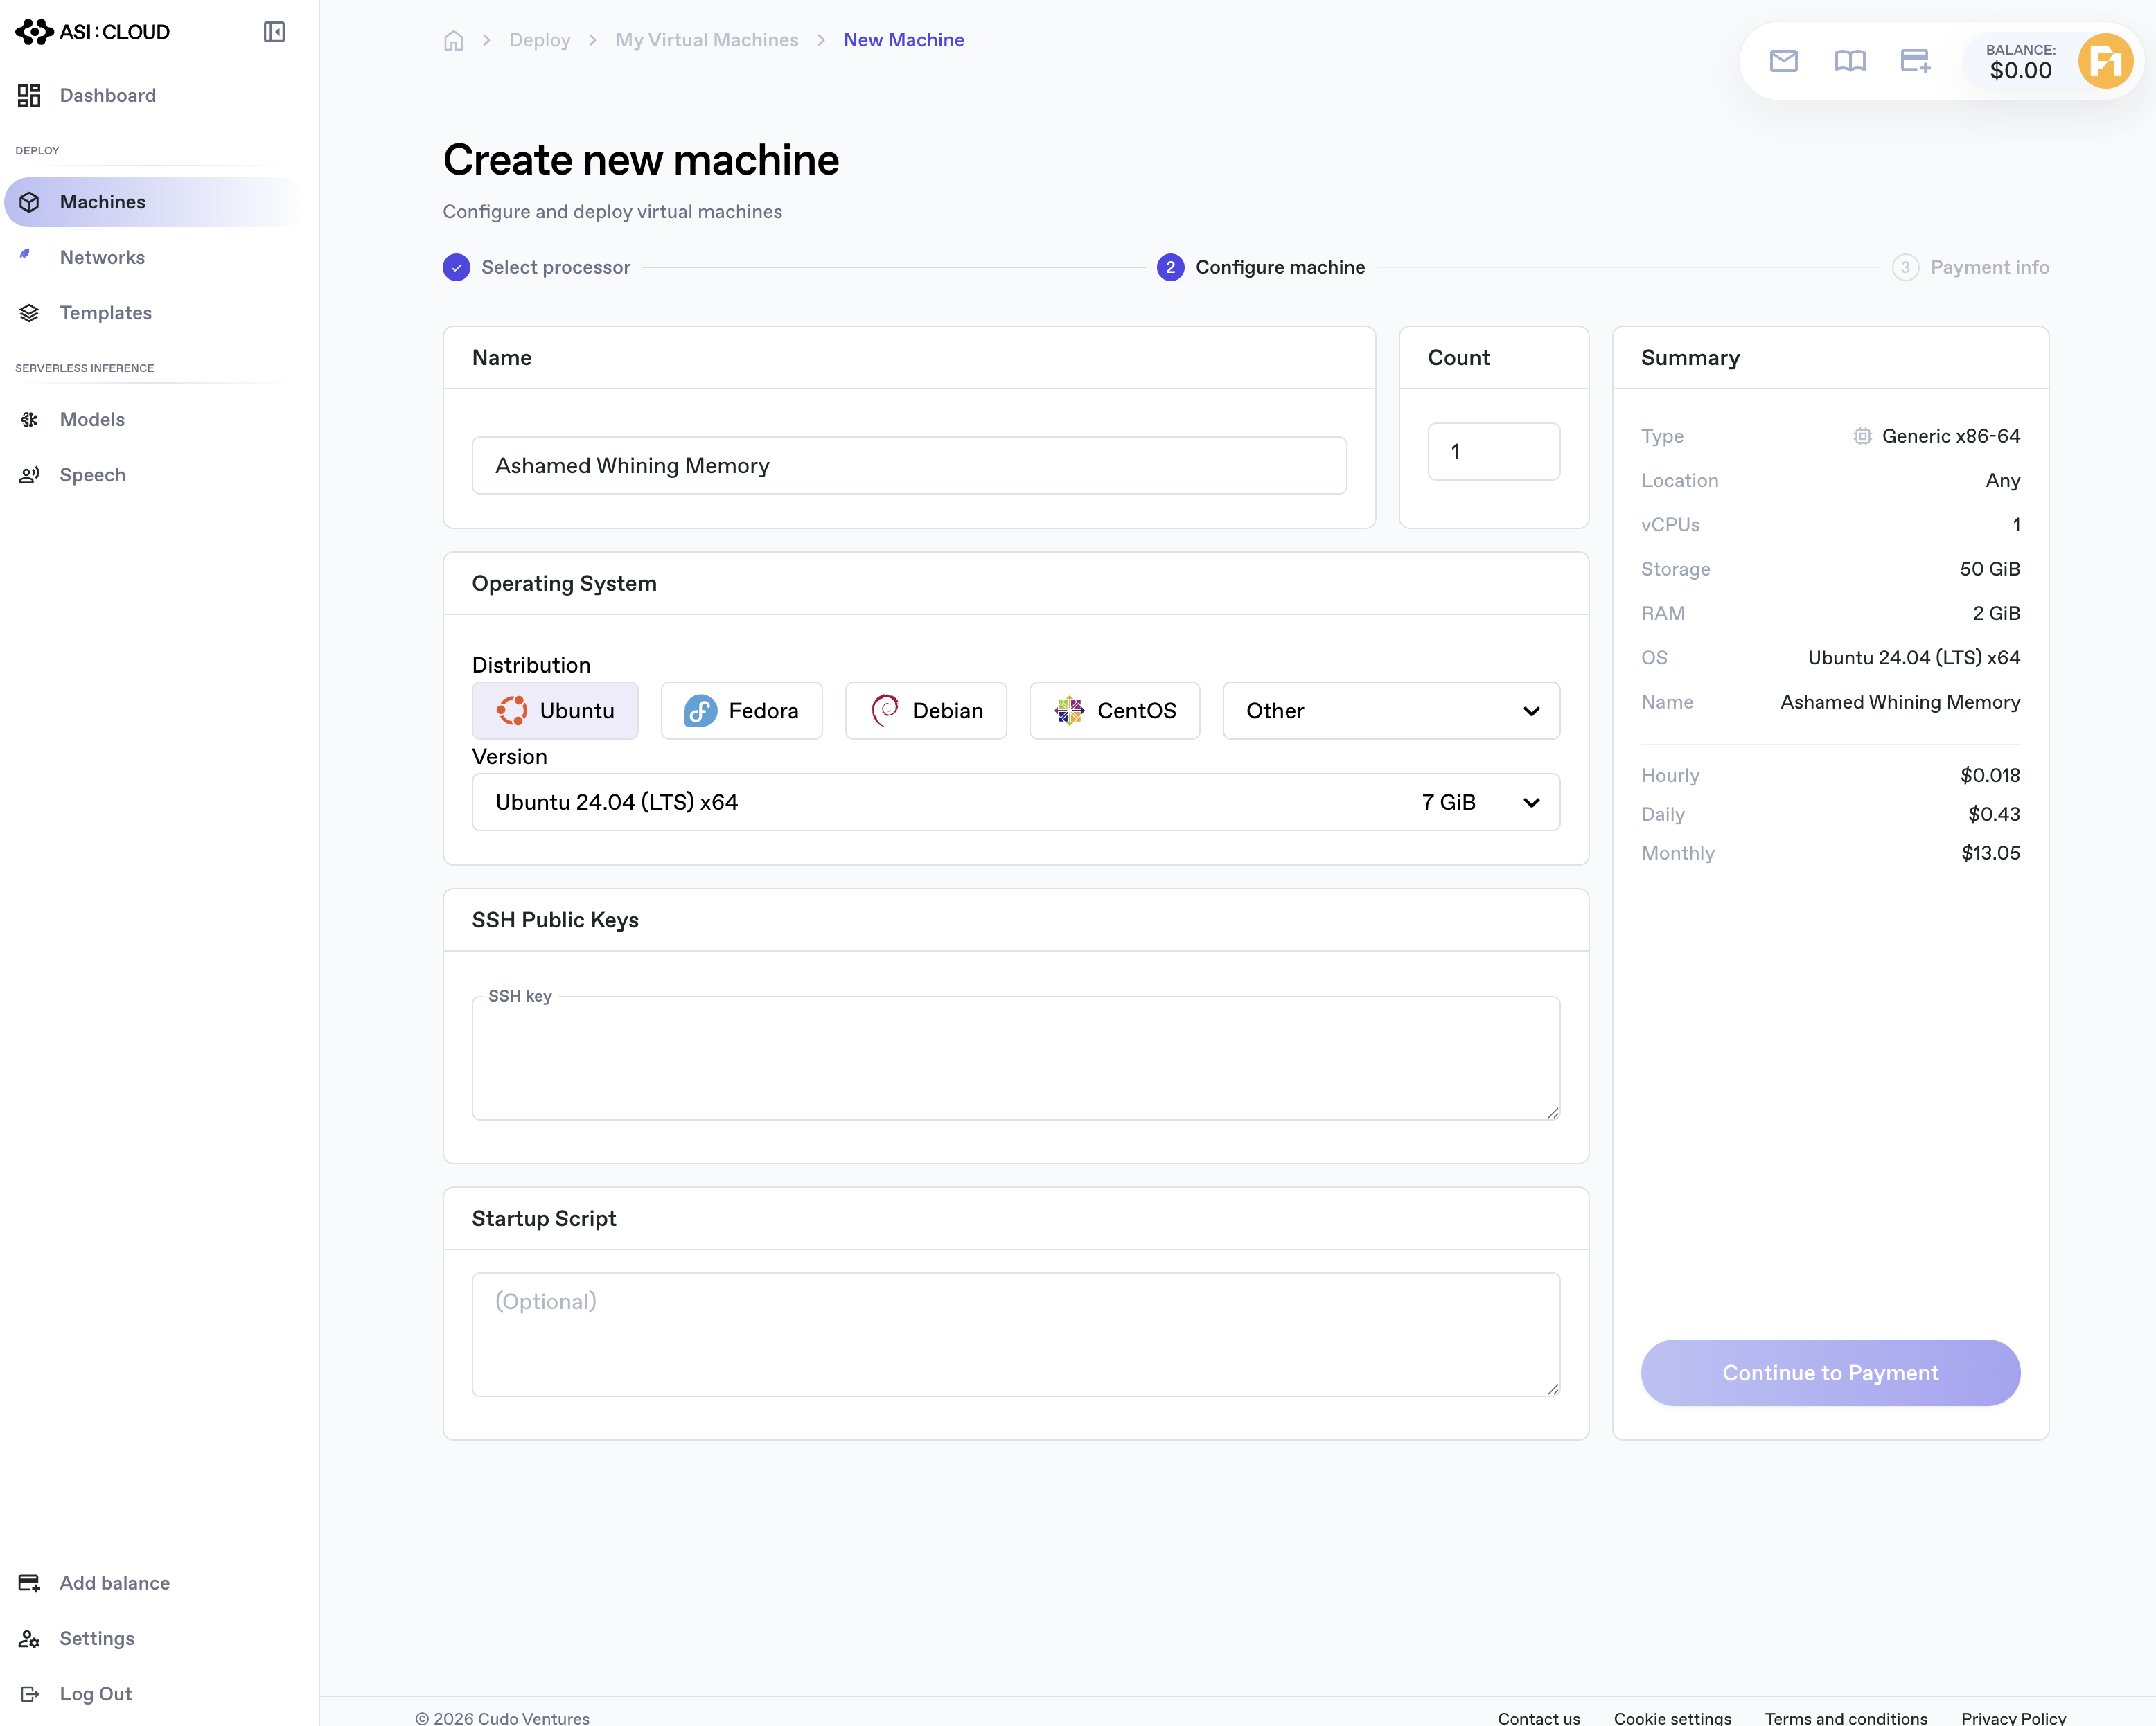The image size is (2156, 1726).
Task: Expand the Other distribution dropdown
Action: [1391, 710]
